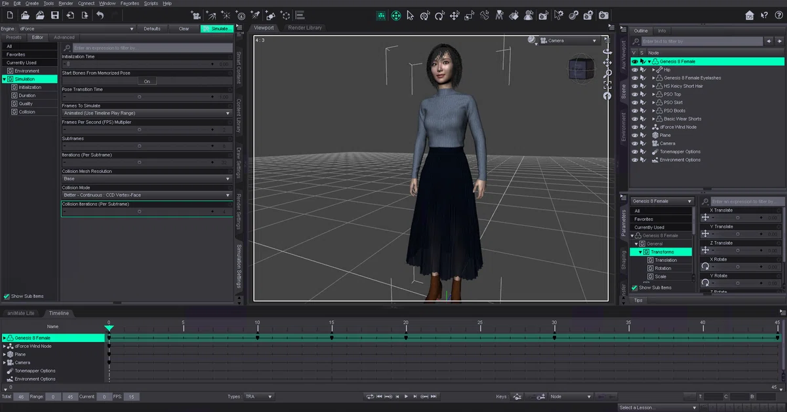Open the Types TRA dropdown in timeline

[x=258, y=396]
